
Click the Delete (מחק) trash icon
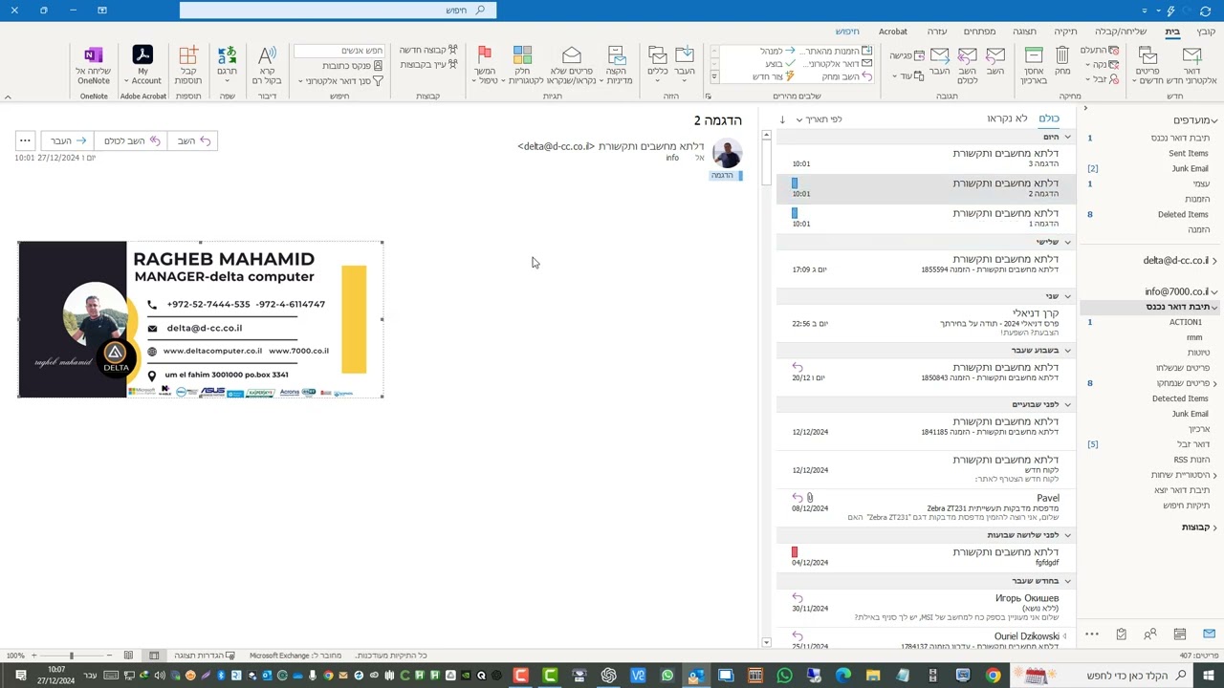pos(1062,55)
